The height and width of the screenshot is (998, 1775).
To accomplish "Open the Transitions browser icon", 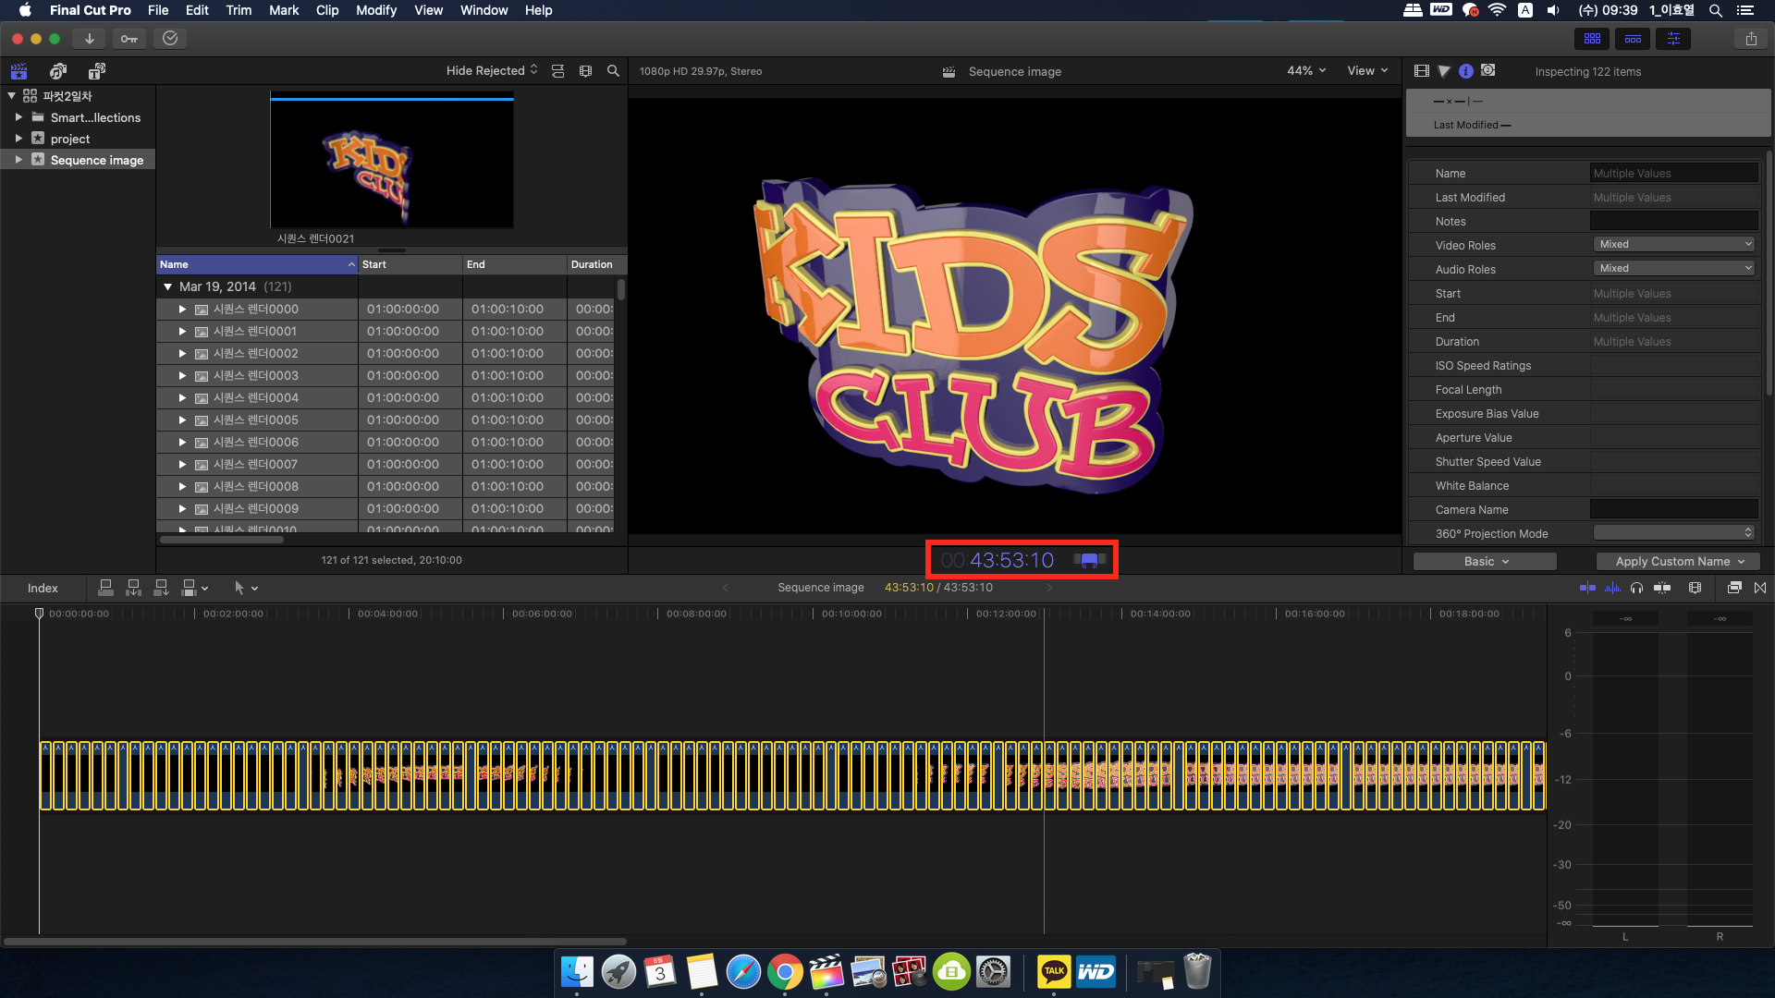I will [x=1760, y=588].
